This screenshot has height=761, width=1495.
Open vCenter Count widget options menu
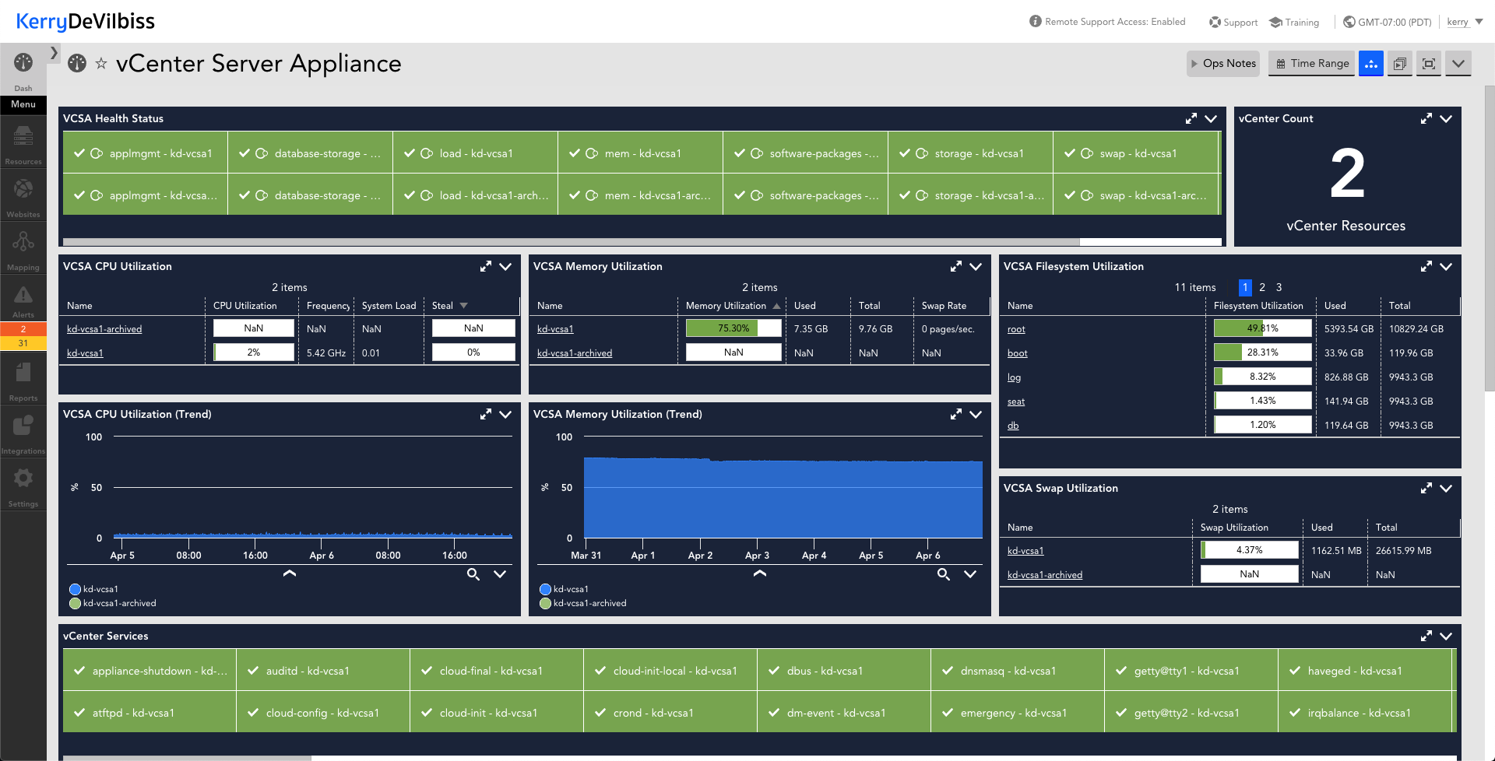1446,118
